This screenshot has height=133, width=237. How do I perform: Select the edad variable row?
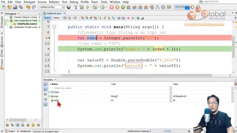[x=141, y=100]
